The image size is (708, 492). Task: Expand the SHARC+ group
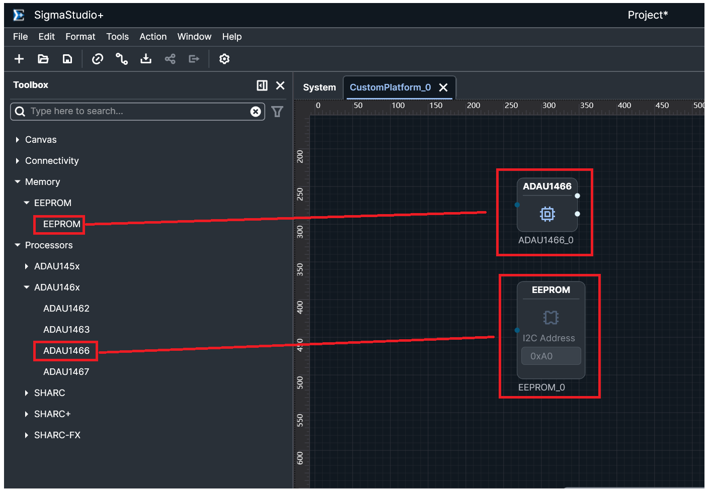coord(27,414)
